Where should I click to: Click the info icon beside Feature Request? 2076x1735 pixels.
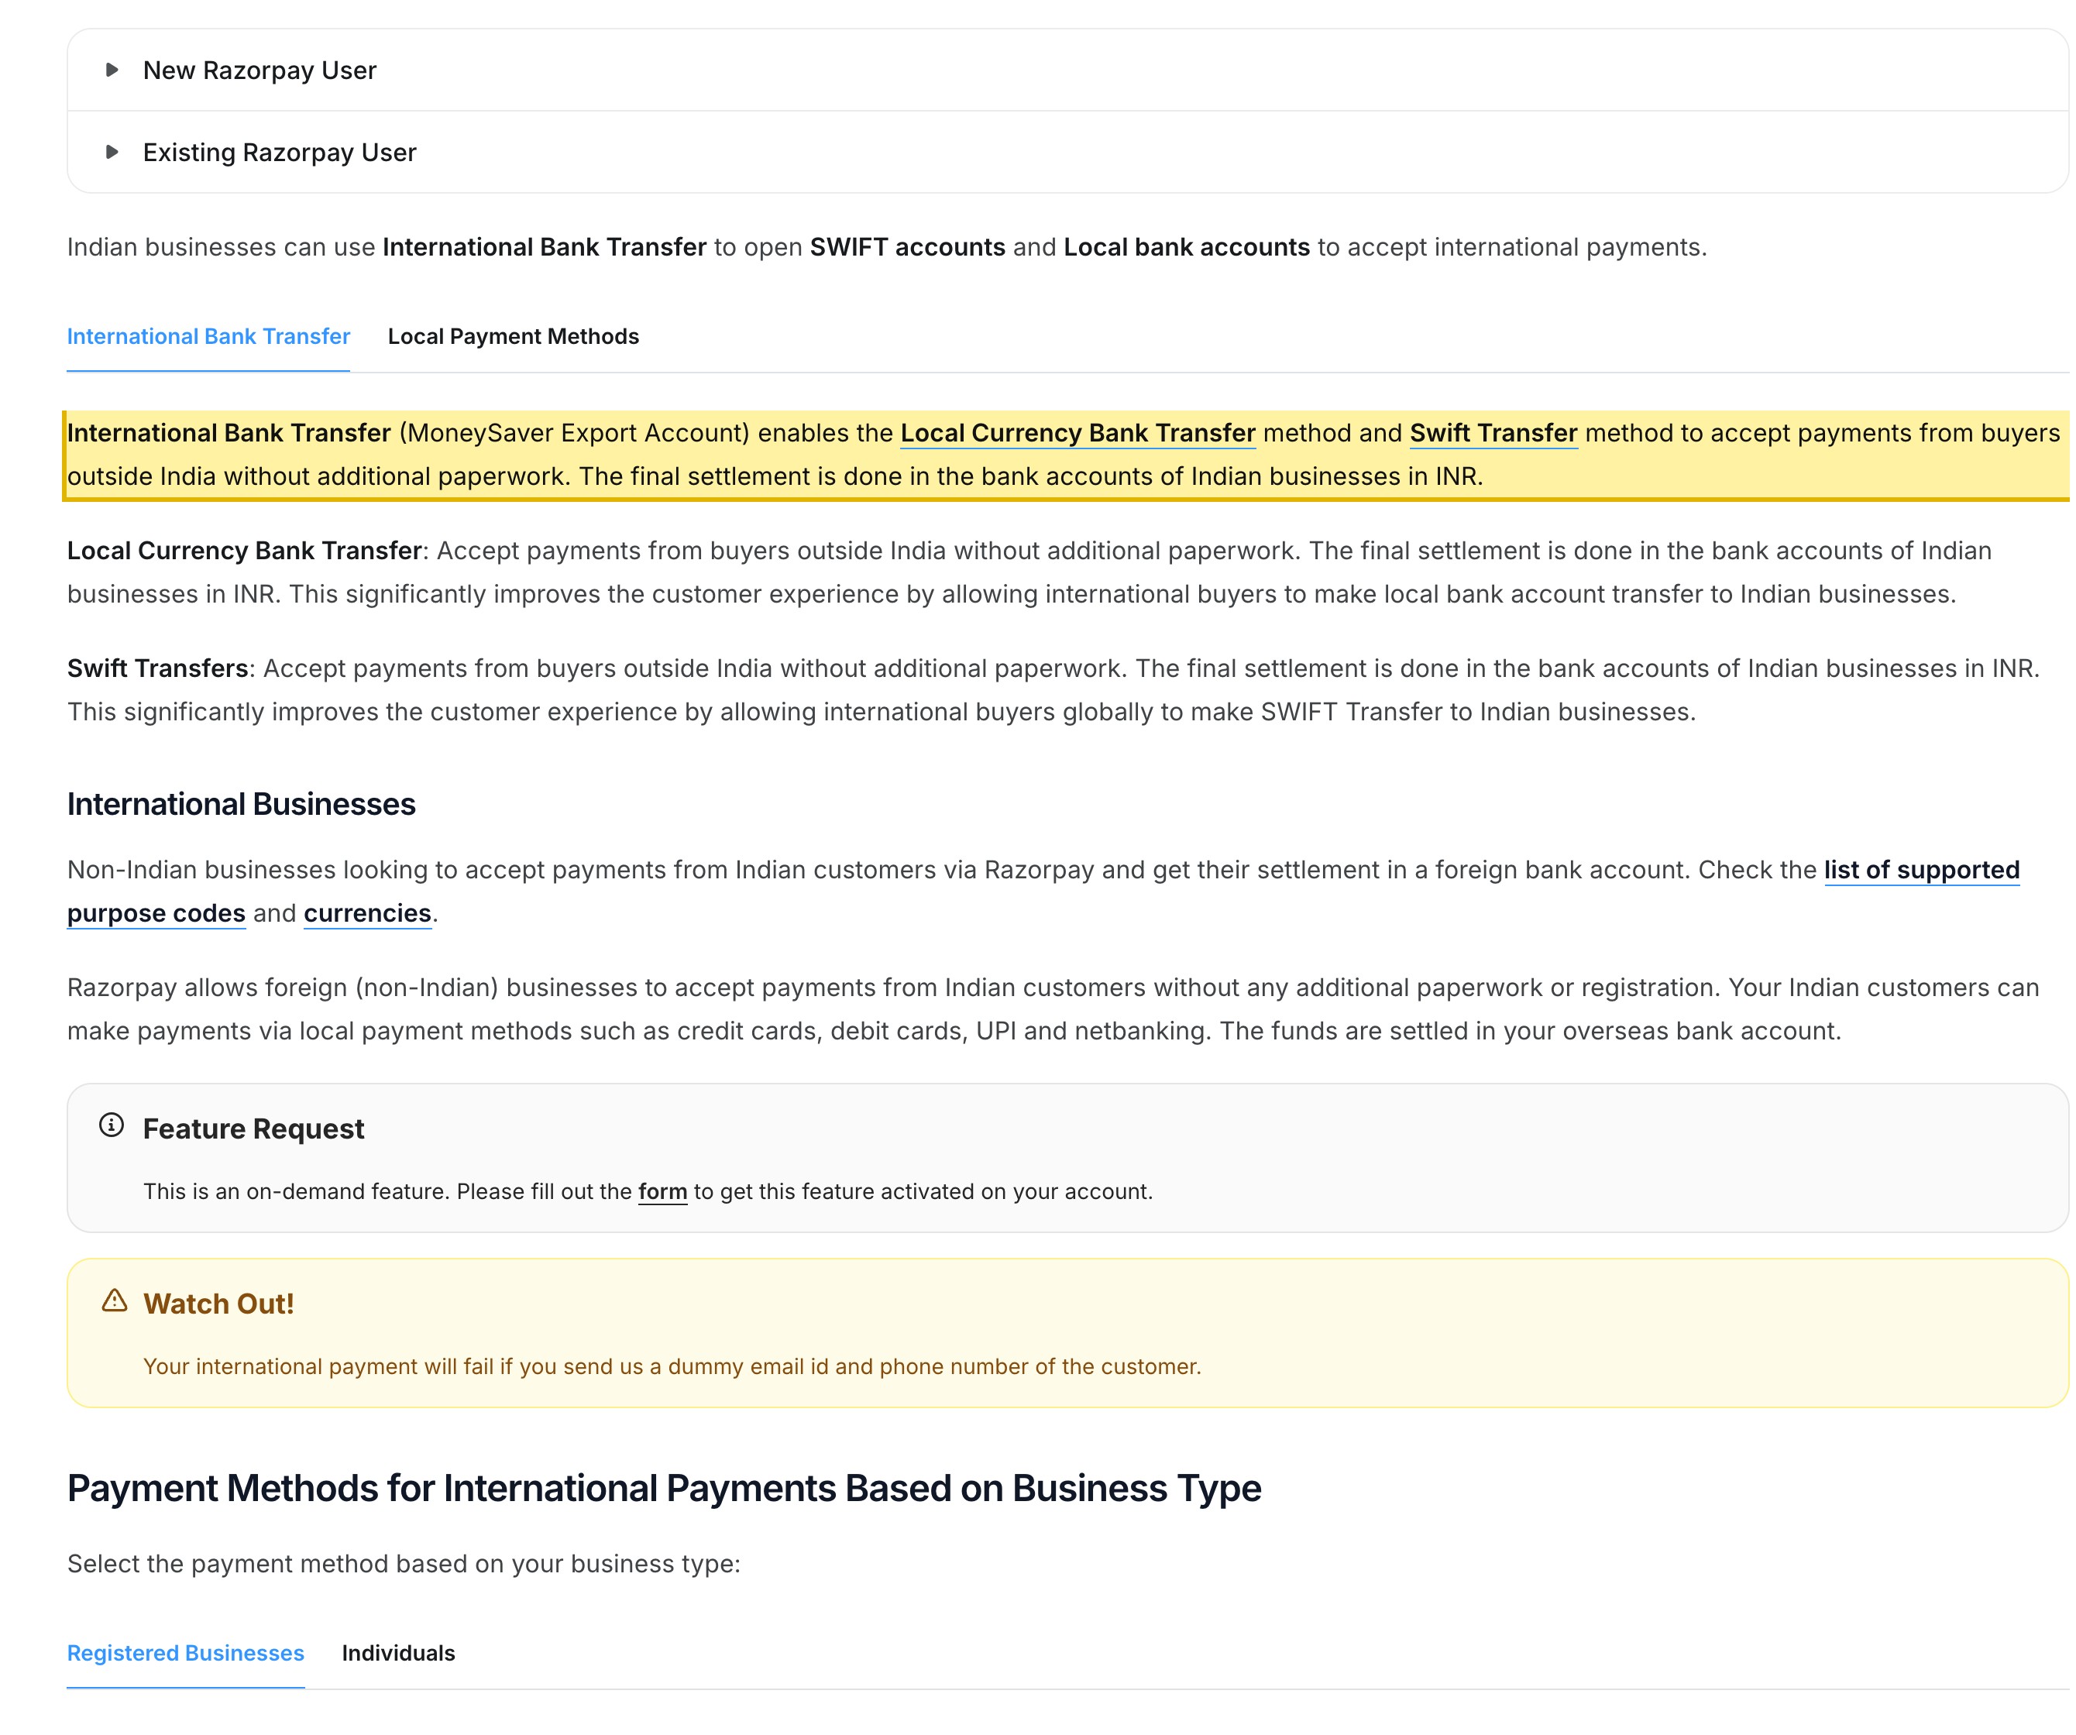[x=112, y=1125]
